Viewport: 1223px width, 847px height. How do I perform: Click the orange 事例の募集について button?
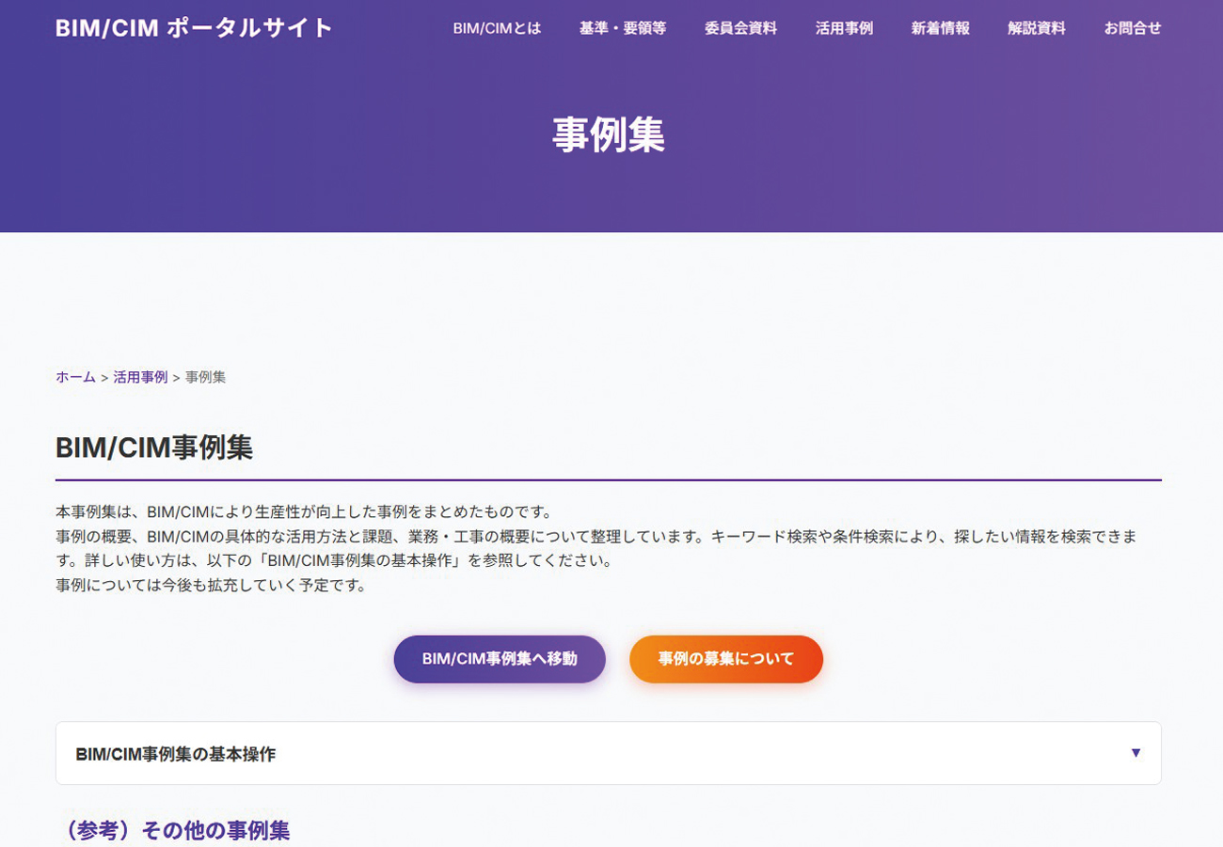[725, 659]
